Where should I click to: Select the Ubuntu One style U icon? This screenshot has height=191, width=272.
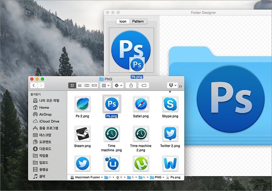point(112,163)
